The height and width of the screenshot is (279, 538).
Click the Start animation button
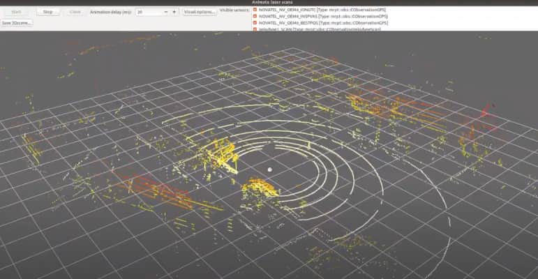coord(17,12)
